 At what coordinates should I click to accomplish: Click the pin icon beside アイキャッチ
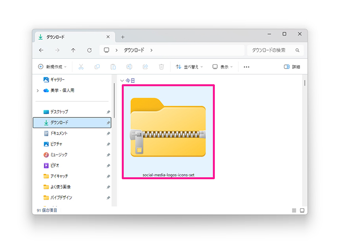108,176
